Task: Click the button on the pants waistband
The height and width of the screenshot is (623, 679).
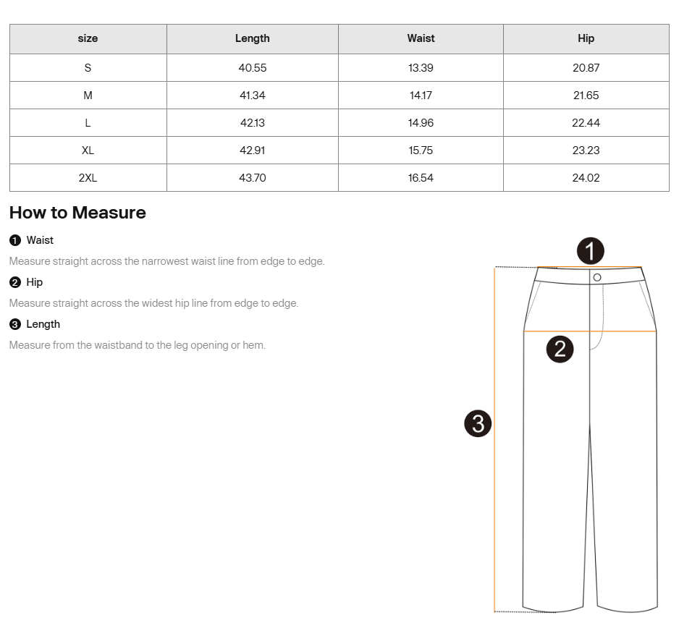Action: (597, 277)
